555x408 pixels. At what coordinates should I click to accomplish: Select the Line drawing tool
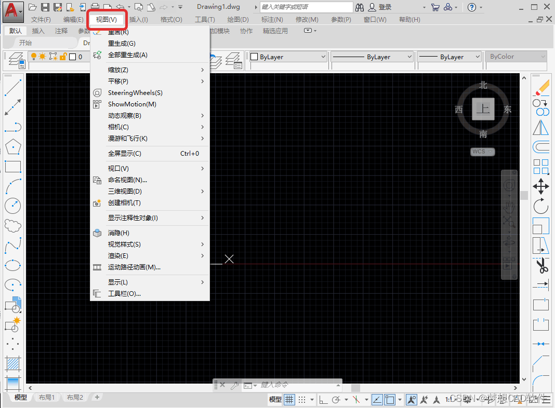coord(13,88)
